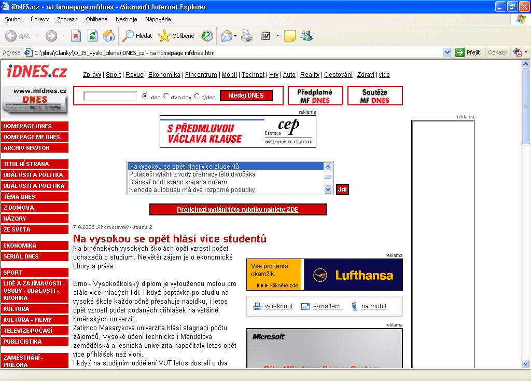Click the 'e-mailem' link
The width and height of the screenshot is (531, 381).
(327, 306)
